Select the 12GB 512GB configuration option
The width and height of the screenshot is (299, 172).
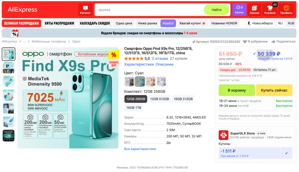(x=159, y=99)
